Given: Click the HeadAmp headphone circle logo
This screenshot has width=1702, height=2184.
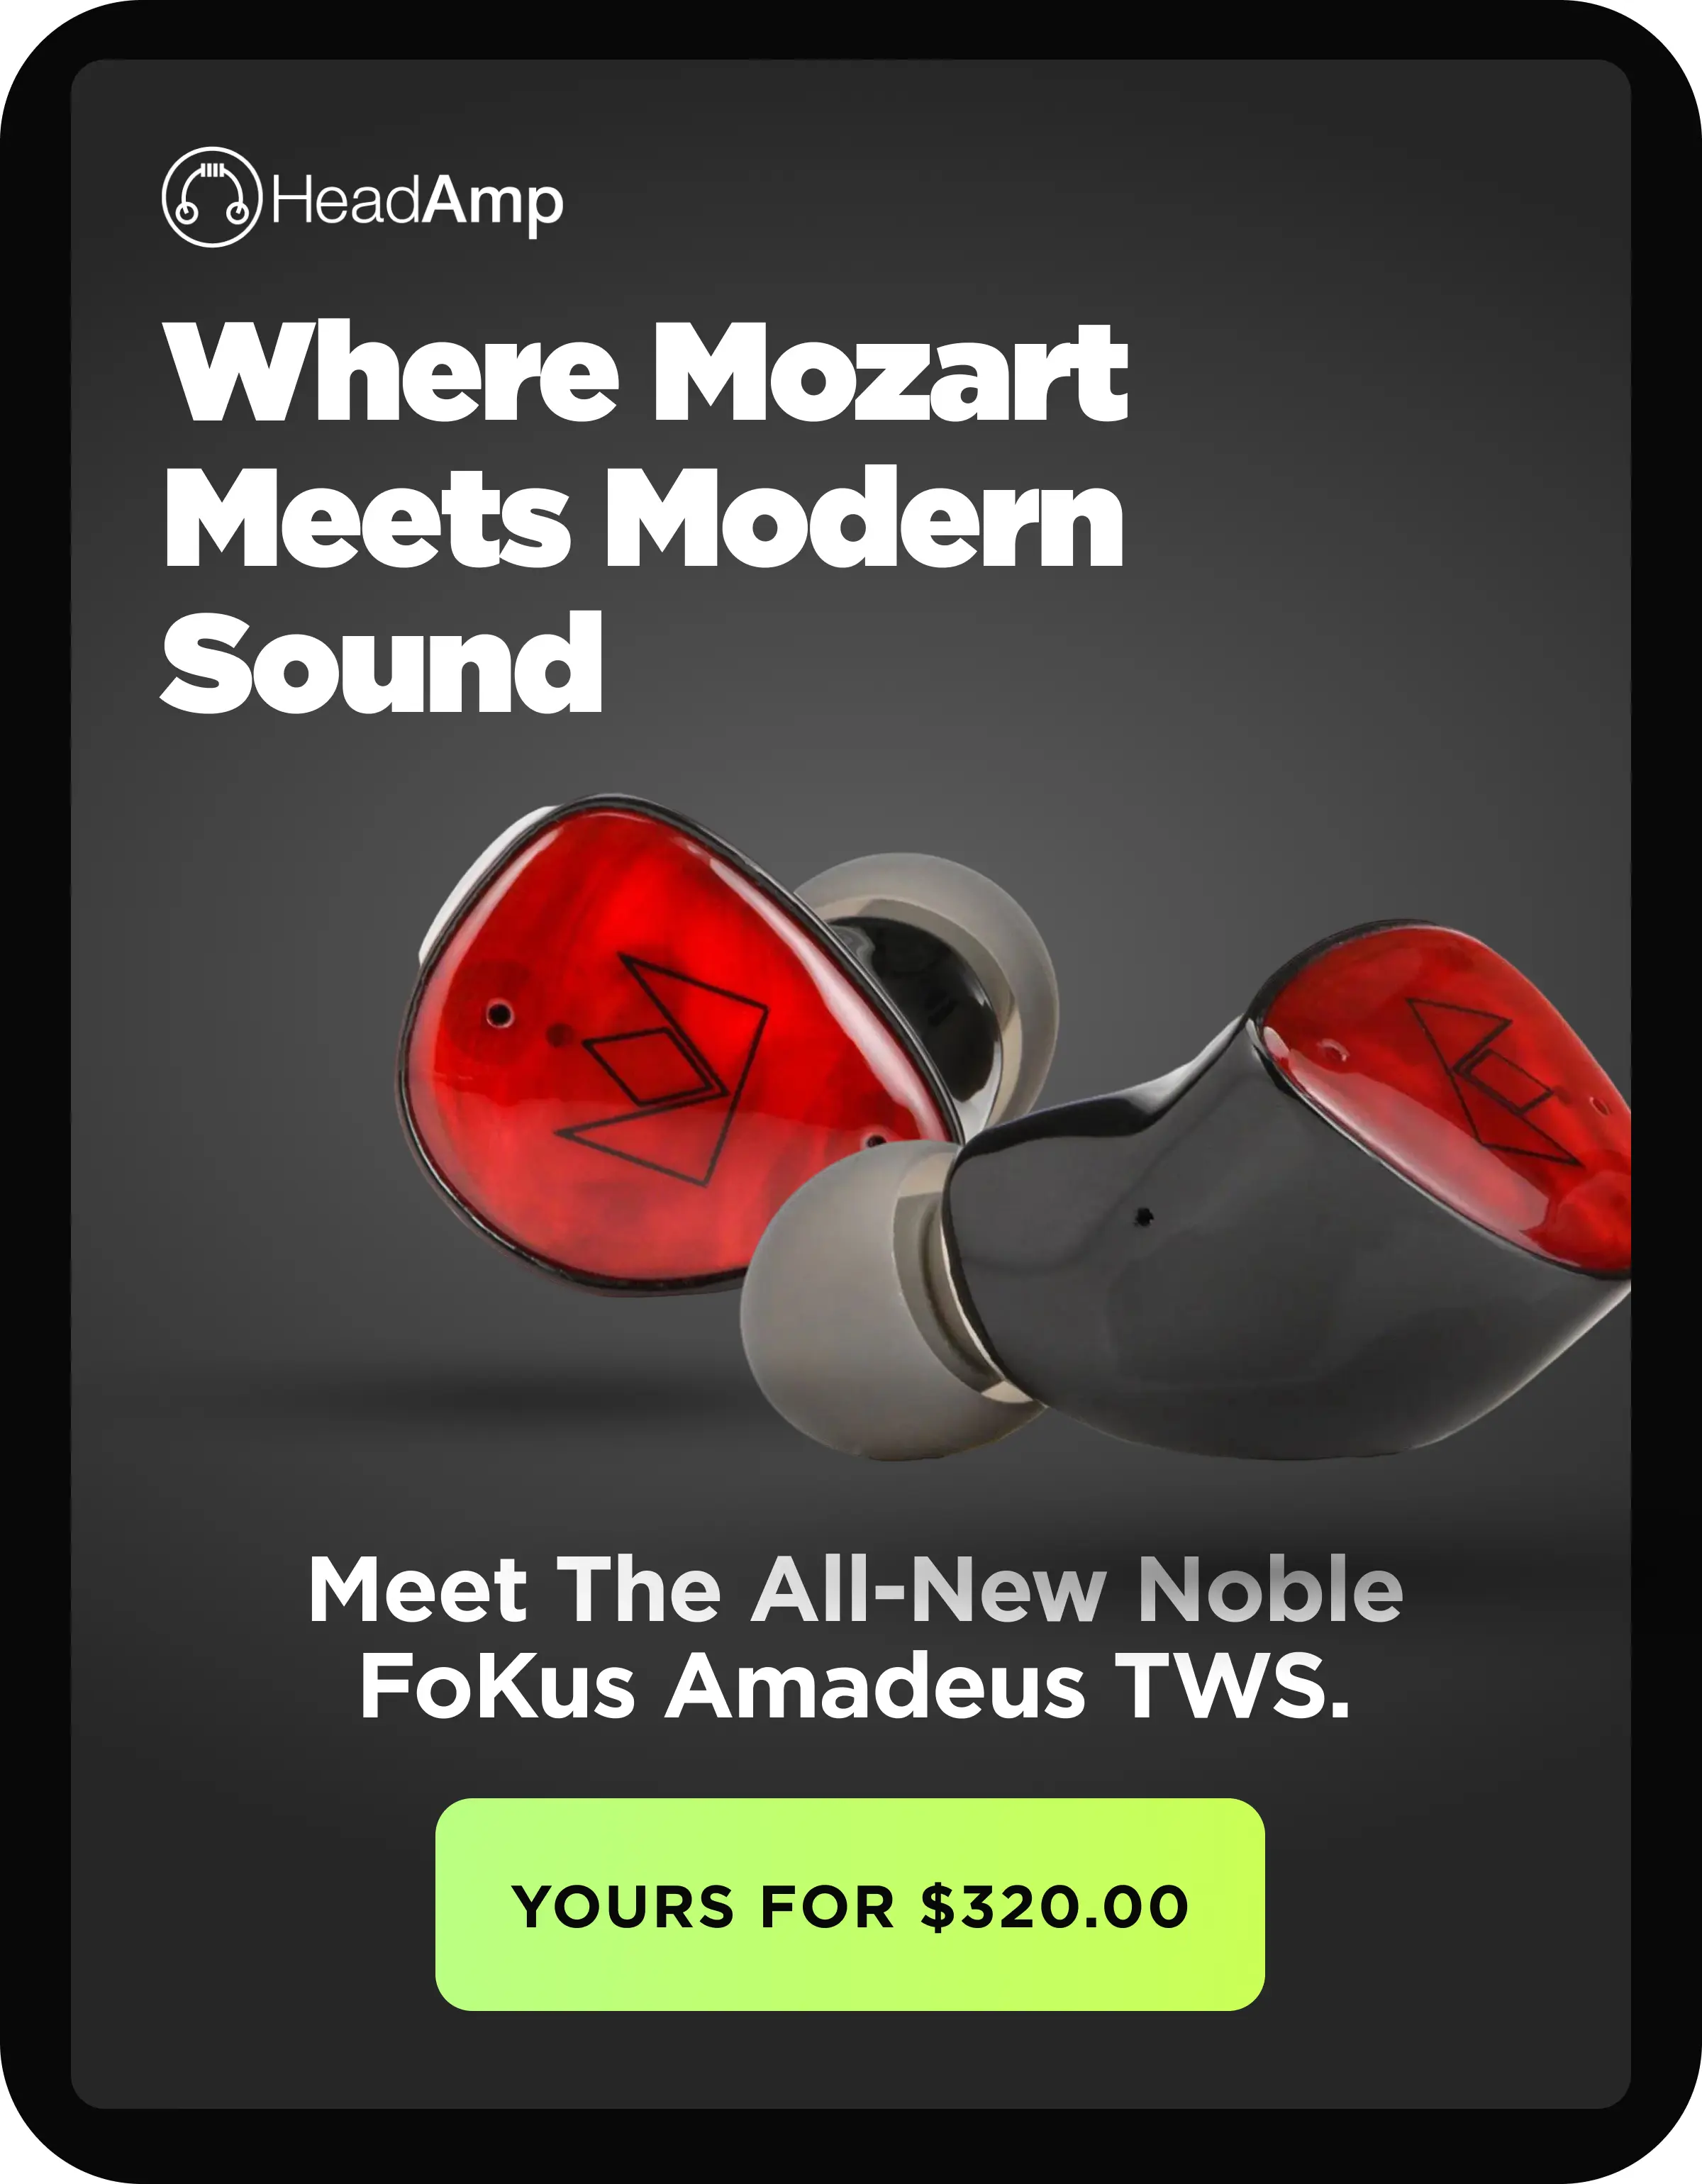Looking at the screenshot, I should pos(211,197).
